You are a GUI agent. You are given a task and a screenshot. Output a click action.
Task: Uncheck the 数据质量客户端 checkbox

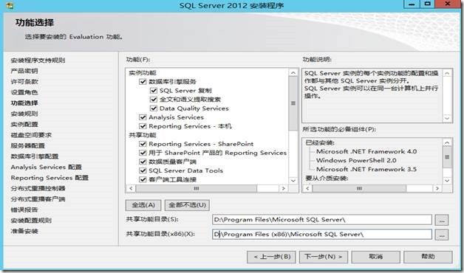[143, 162]
